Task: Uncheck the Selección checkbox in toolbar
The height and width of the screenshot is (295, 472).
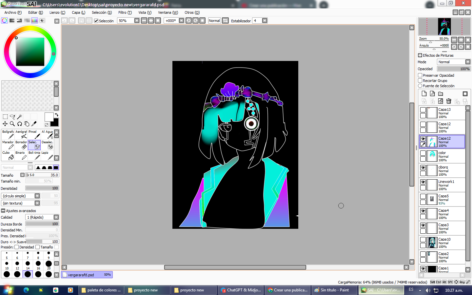Action: (x=96, y=21)
